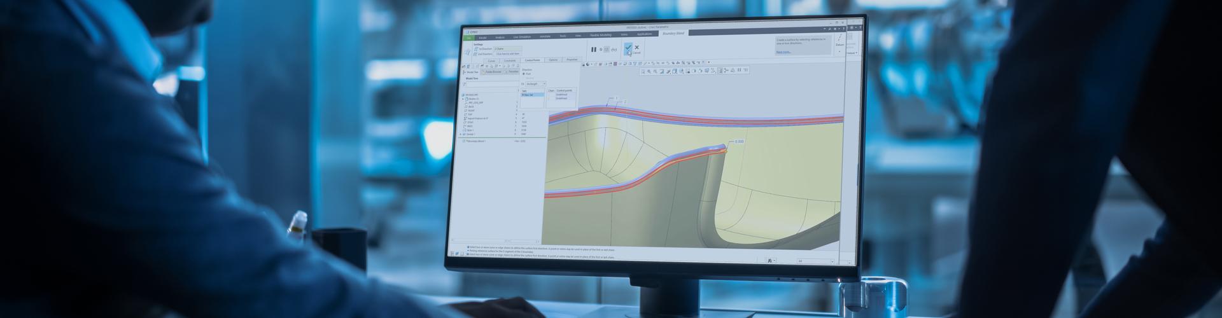Open the Fit arclength dropdown
The width and height of the screenshot is (1222, 318).
[535, 84]
